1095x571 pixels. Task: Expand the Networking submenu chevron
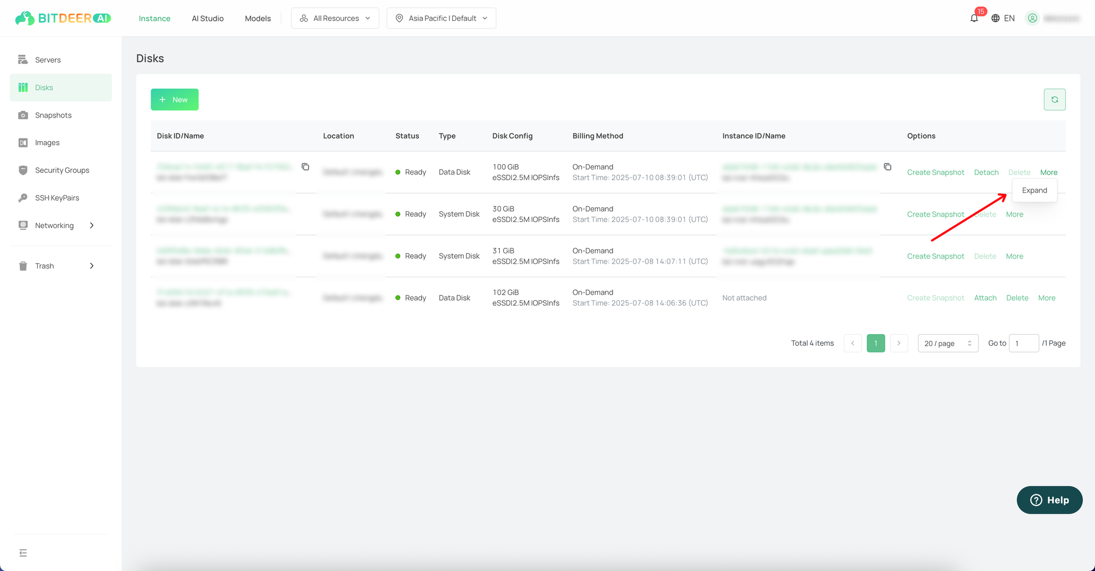91,225
